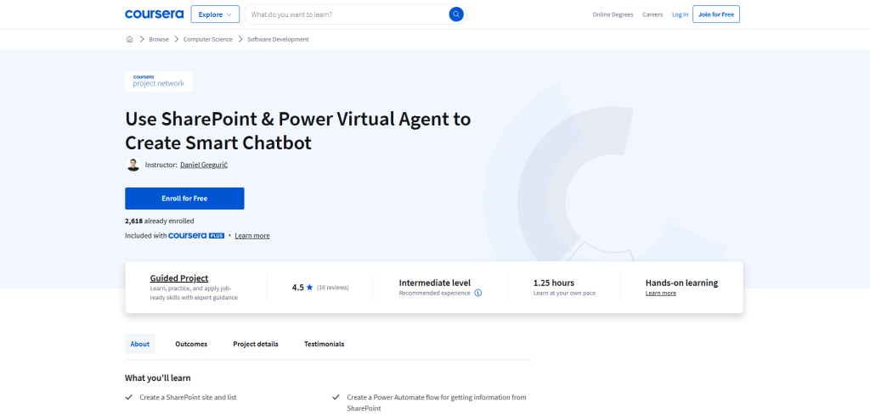Open instructor Daniel Gregurić's profile link

(204, 165)
